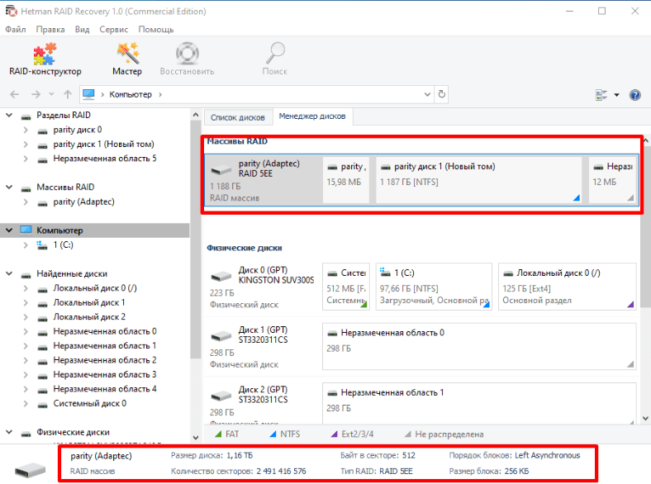Go back with the left arrow
The image size is (651, 484).
click(15, 95)
